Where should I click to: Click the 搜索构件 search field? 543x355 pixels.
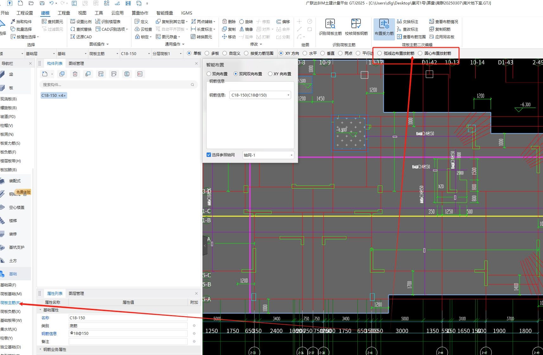(x=118, y=84)
